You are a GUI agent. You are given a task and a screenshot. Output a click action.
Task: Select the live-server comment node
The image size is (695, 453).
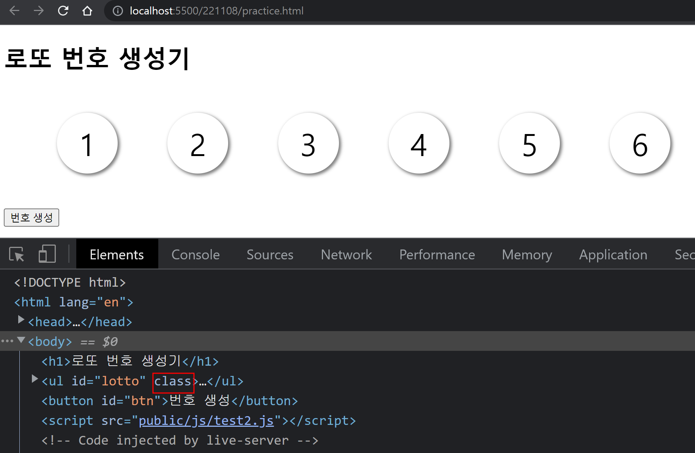(180, 440)
